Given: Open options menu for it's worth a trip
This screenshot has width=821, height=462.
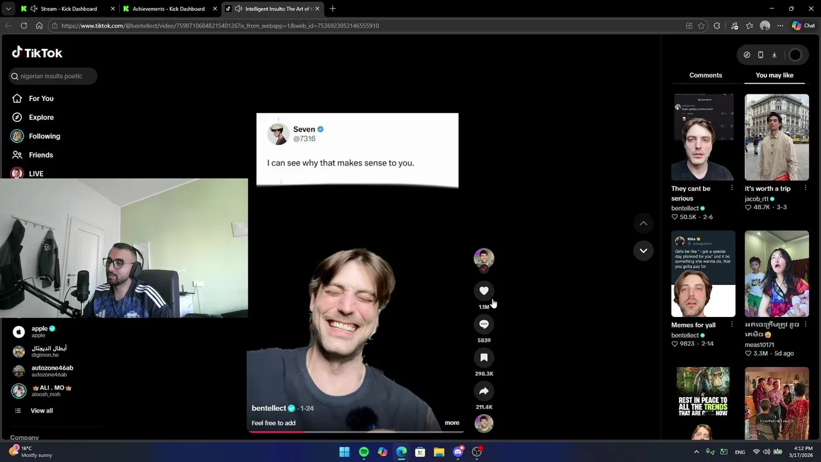Looking at the screenshot, I should (x=805, y=188).
